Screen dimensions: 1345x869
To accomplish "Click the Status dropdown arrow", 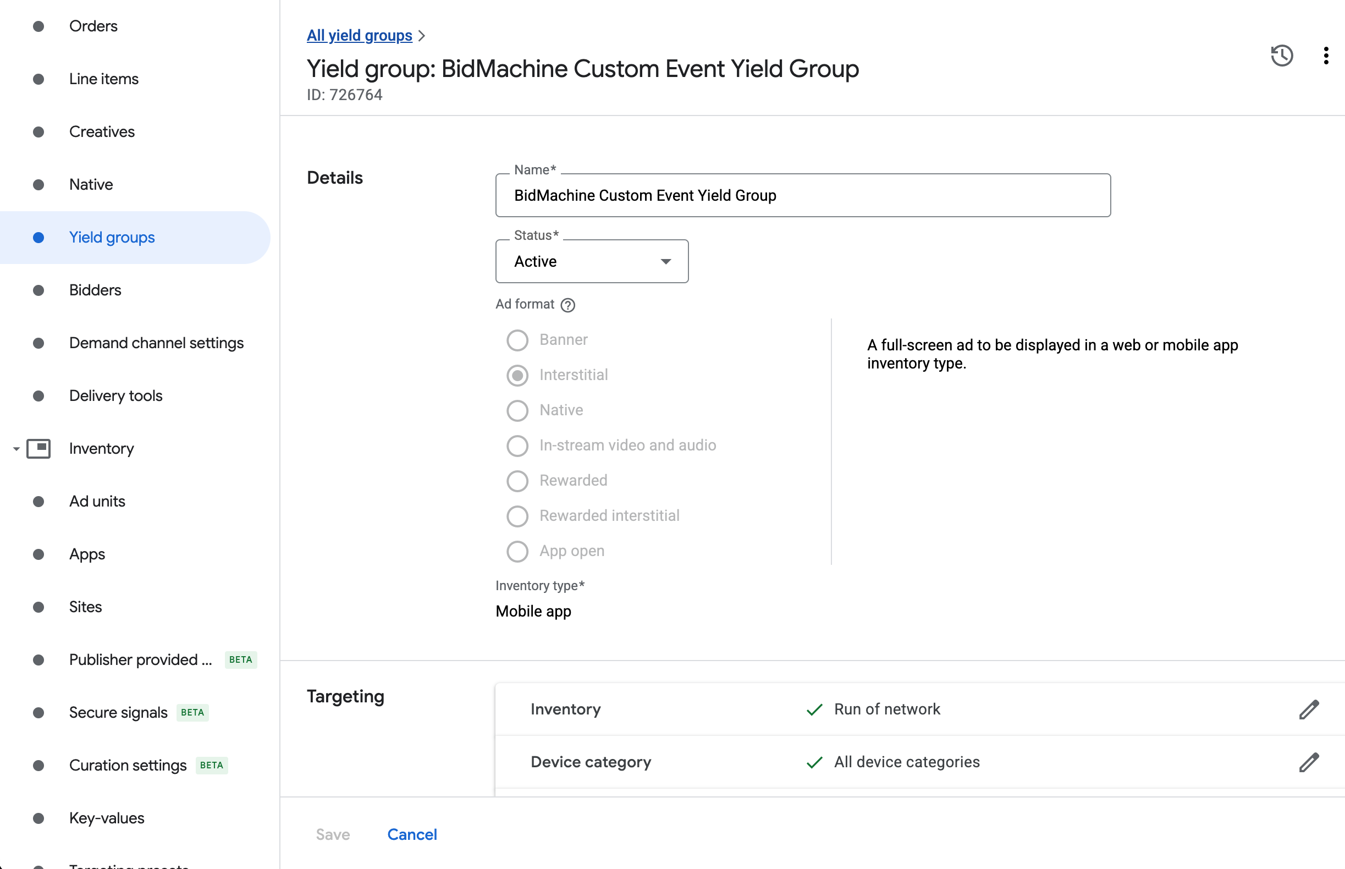I will point(666,261).
